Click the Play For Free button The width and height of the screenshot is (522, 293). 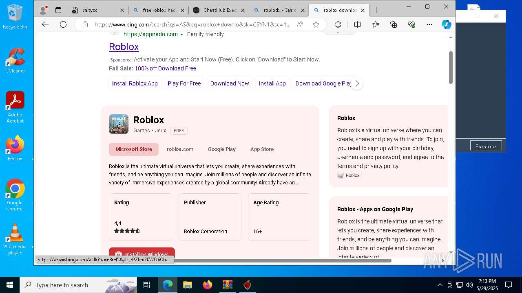pos(184,83)
